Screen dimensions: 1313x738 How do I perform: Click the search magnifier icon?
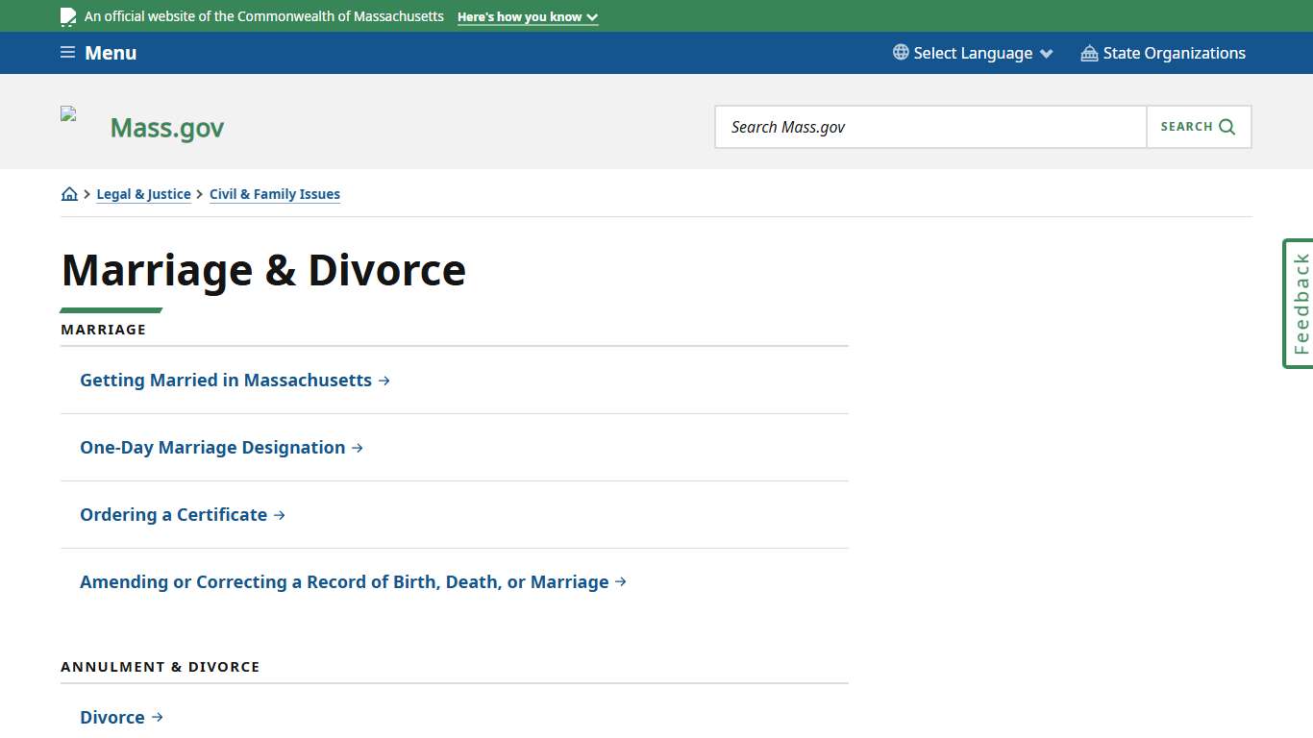click(1226, 126)
